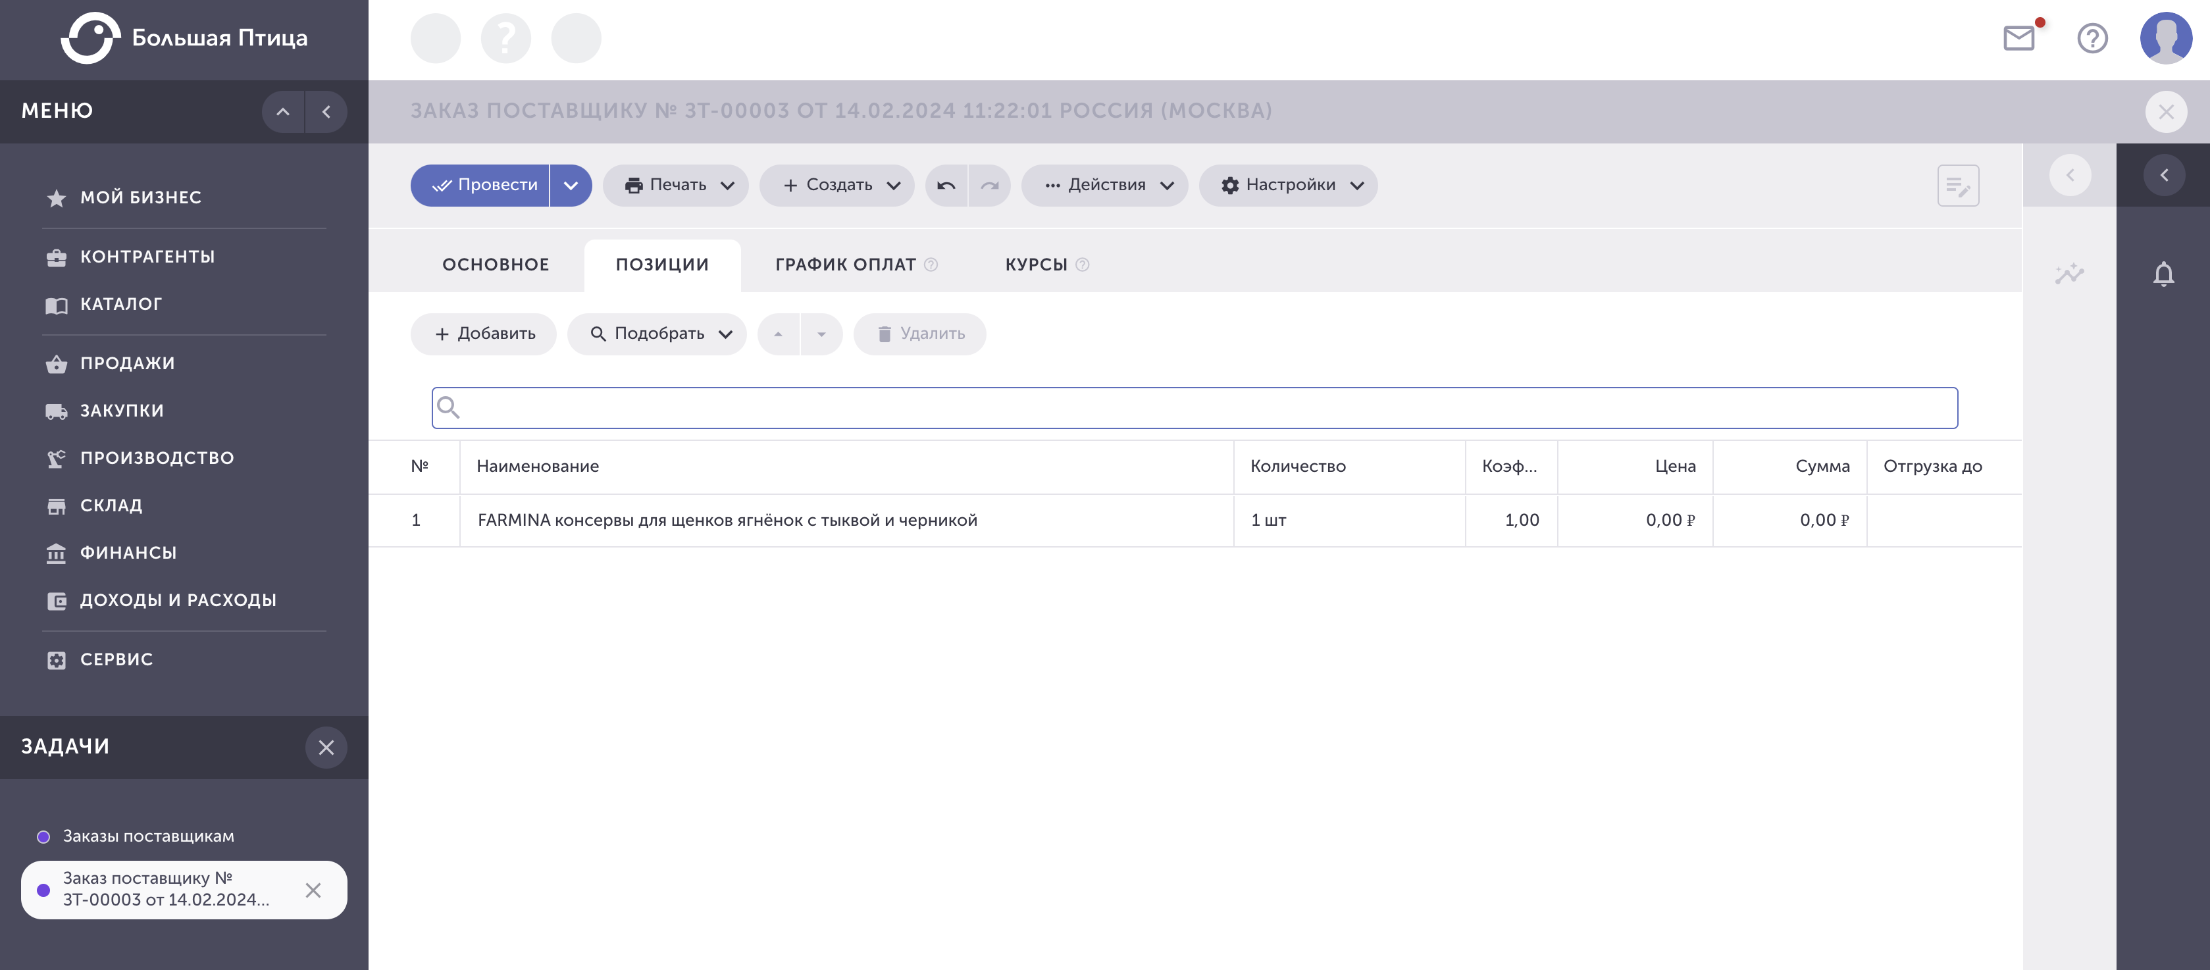2210x970 pixels.
Task: Click the quantity cell 1 шт
Action: [x=1350, y=521]
